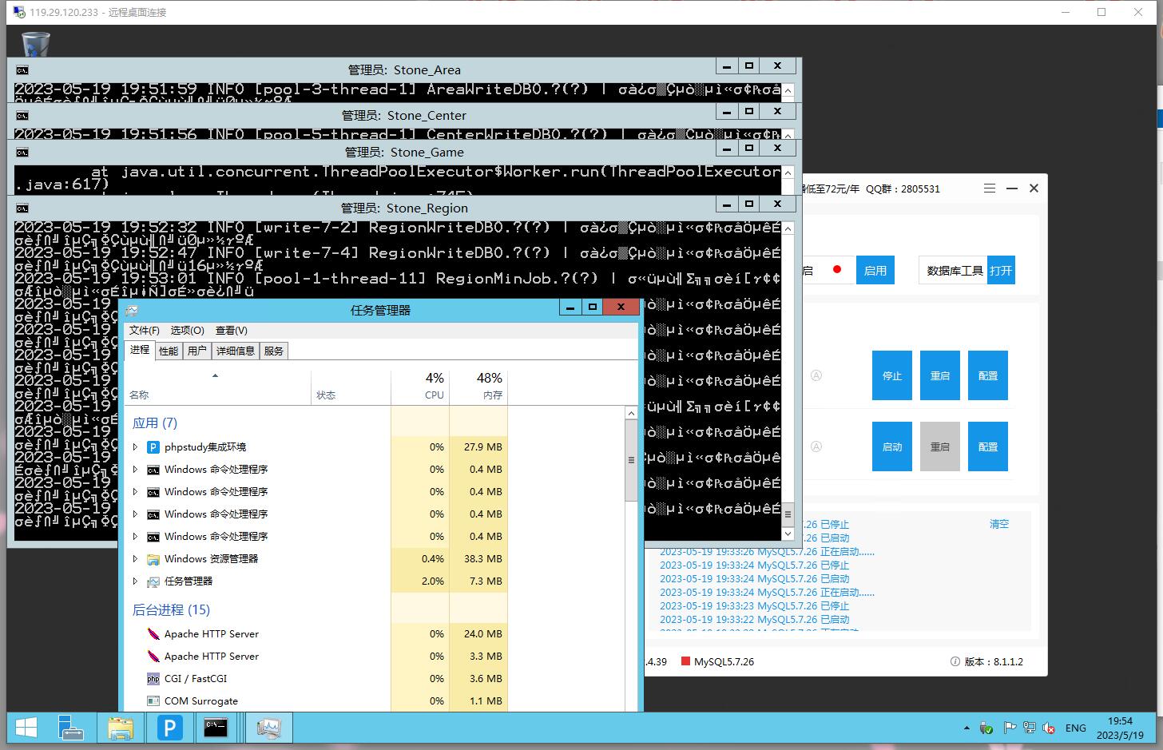Click log line 19:33:23 MySQL5.7.26 已停止
Screen dimensions: 1163x750
pos(754,605)
